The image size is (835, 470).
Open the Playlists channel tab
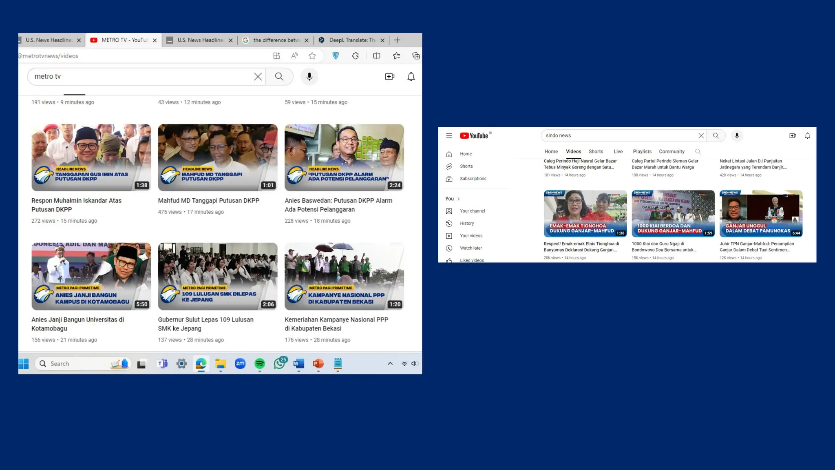[642, 151]
